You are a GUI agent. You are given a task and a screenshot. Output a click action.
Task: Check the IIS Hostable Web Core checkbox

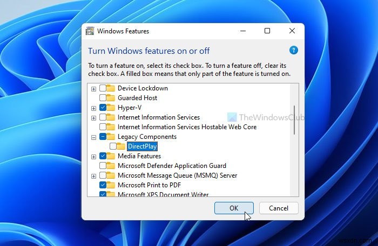[x=103, y=126]
